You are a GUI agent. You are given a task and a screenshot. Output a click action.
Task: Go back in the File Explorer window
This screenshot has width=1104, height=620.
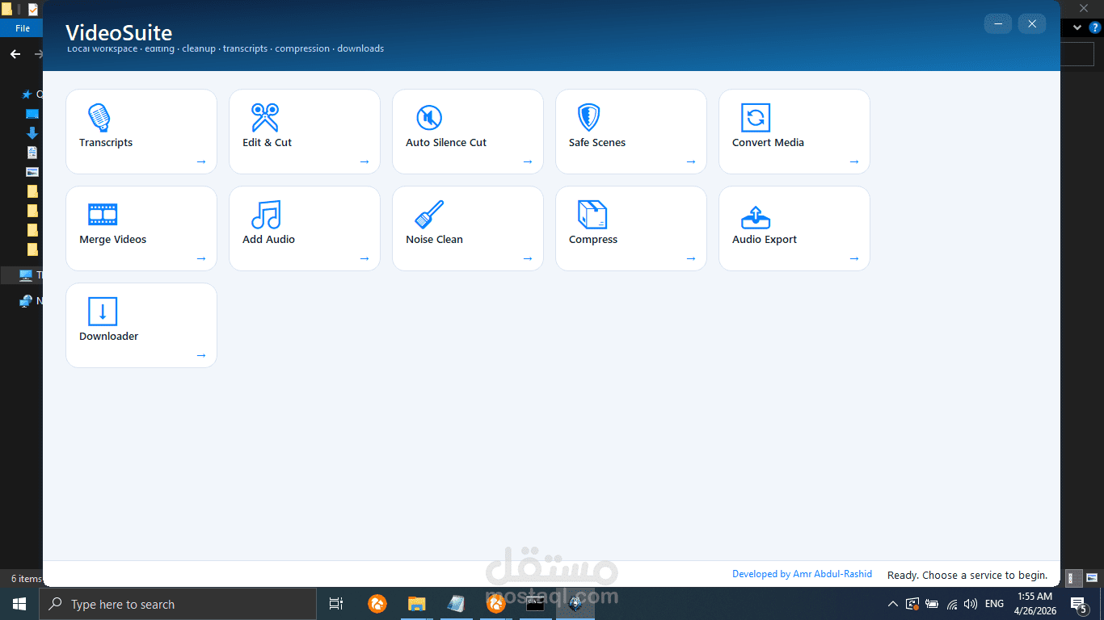click(x=15, y=54)
